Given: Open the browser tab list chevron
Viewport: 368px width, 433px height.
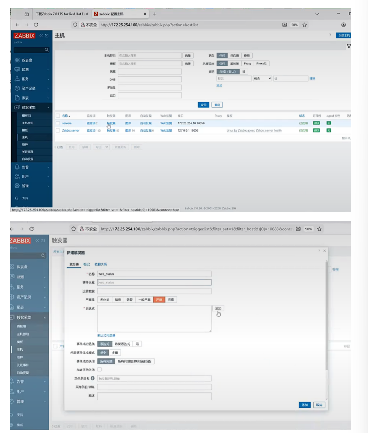Looking at the screenshot, I should [317, 14].
